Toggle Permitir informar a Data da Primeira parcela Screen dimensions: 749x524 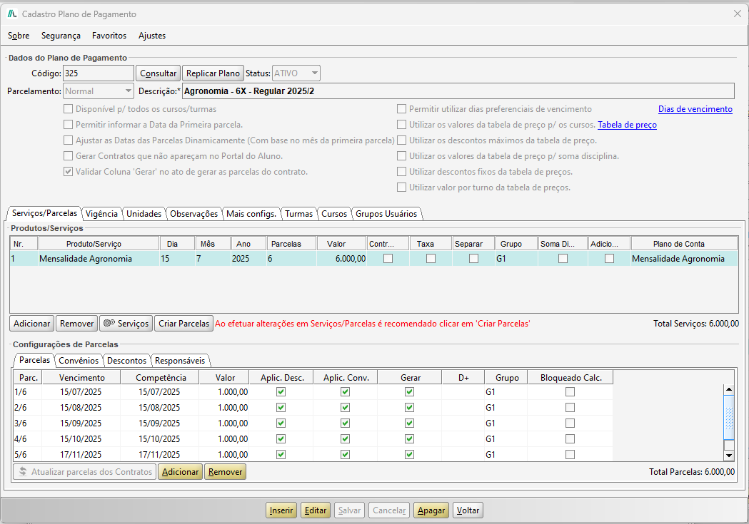click(x=68, y=125)
